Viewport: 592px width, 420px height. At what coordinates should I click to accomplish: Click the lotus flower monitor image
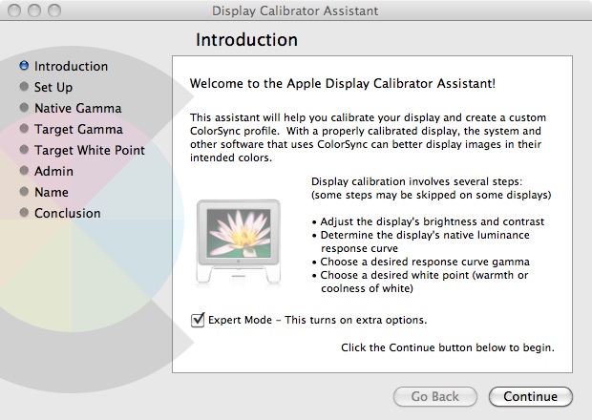pyautogui.click(x=239, y=241)
